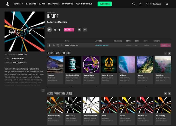Show previous More From This Label items

point(165,94)
